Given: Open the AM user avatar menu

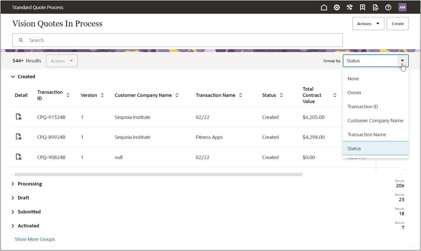Looking at the screenshot, I should (402, 7).
